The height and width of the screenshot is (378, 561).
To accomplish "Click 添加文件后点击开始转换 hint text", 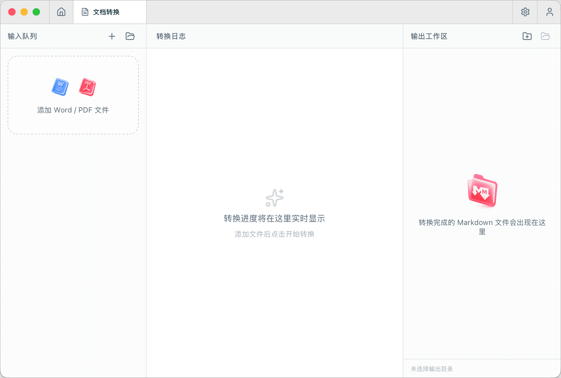I will tap(274, 234).
